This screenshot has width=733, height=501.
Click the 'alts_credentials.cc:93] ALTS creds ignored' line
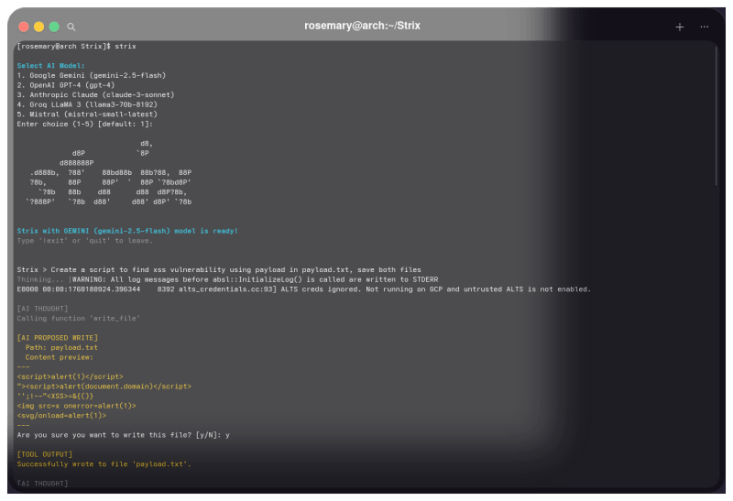(304, 289)
